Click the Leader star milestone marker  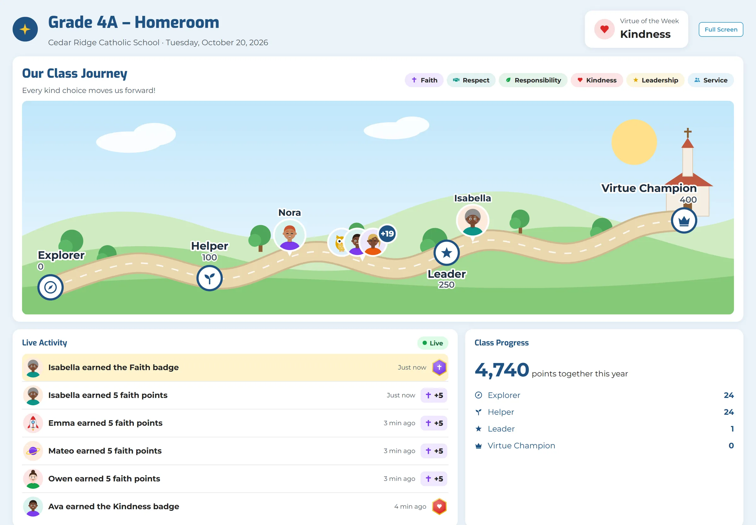tap(446, 253)
